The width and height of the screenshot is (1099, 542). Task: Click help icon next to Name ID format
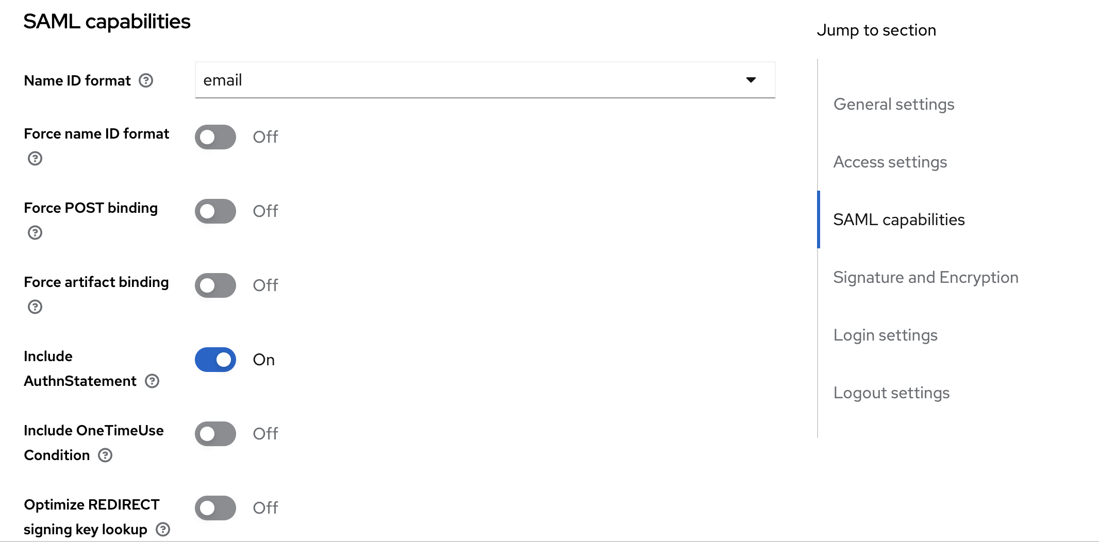point(146,80)
